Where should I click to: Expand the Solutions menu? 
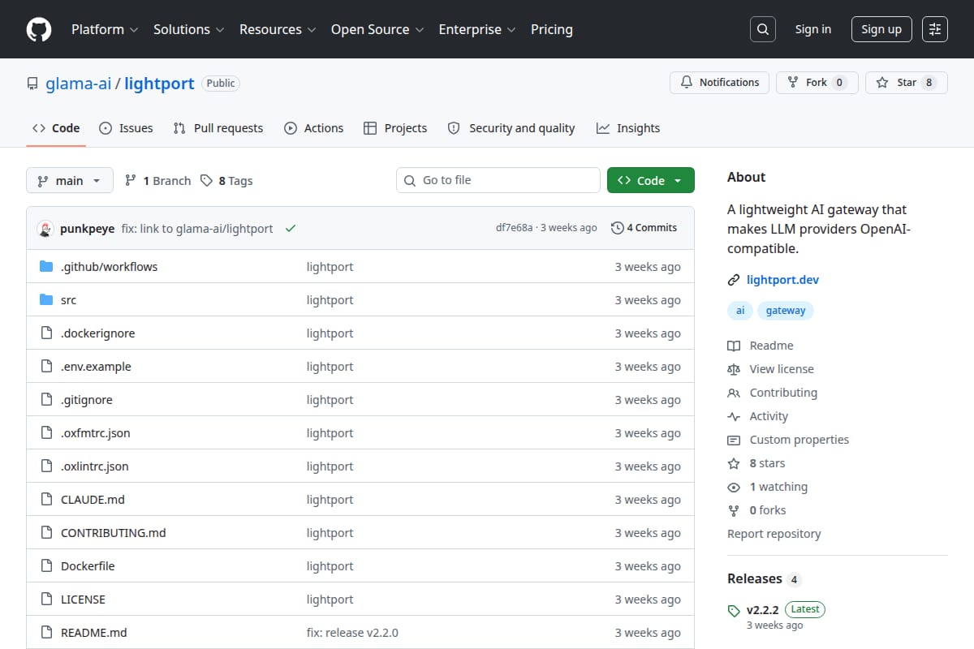pyautogui.click(x=188, y=29)
